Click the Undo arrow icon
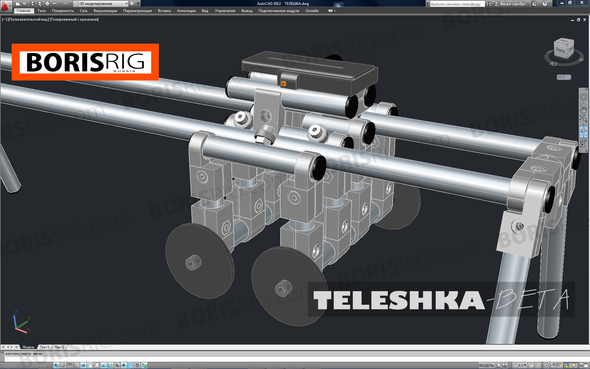The width and height of the screenshot is (590, 369). [55, 4]
